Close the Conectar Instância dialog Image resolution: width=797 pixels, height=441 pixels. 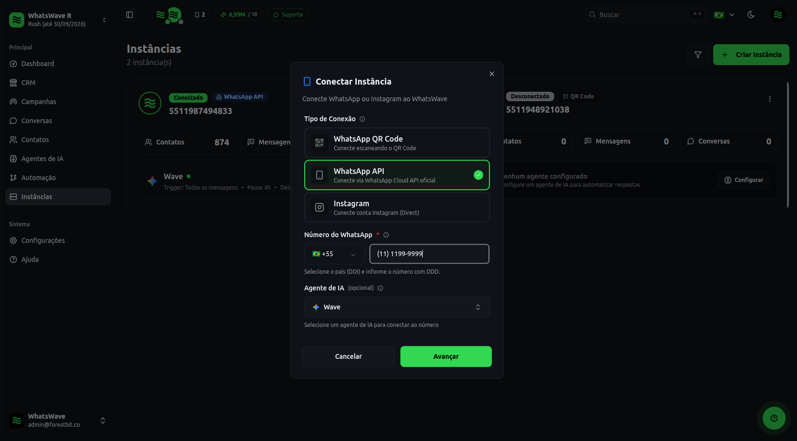[492, 74]
